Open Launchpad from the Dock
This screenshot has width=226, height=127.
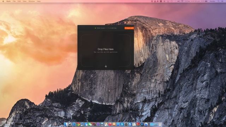tap(70, 124)
